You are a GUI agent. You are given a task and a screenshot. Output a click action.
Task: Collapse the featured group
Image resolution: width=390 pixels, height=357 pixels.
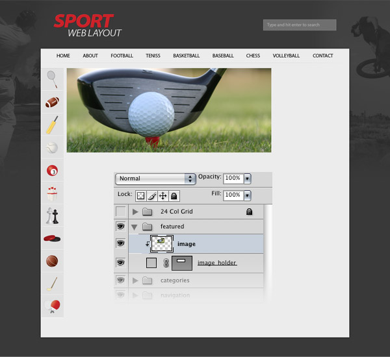135,227
